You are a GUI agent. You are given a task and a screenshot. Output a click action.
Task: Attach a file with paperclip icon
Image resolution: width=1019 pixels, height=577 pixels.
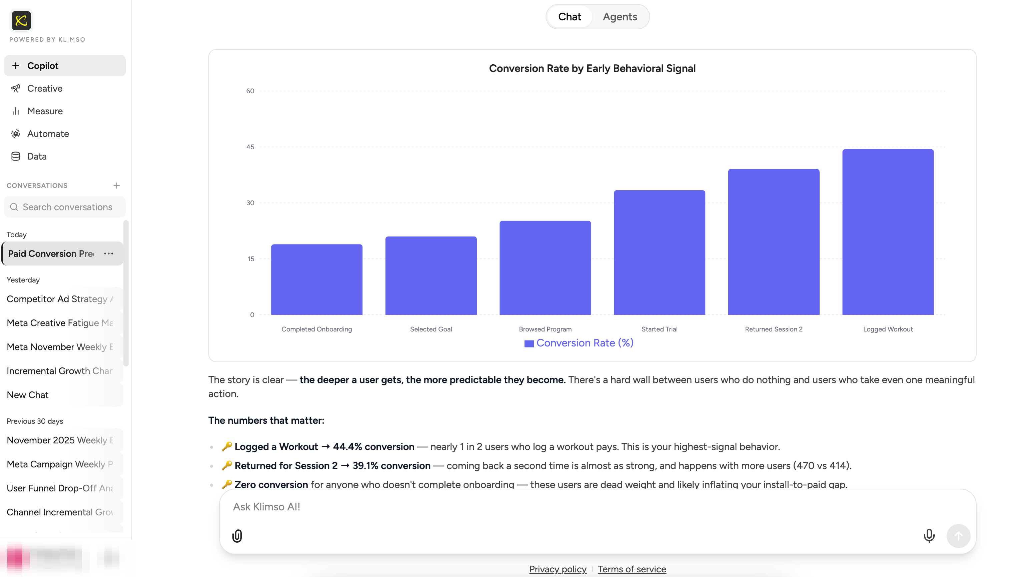click(237, 536)
